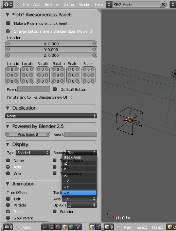Uncheck 'Or even better, make a Blender Open Movie'

[x=8, y=31]
